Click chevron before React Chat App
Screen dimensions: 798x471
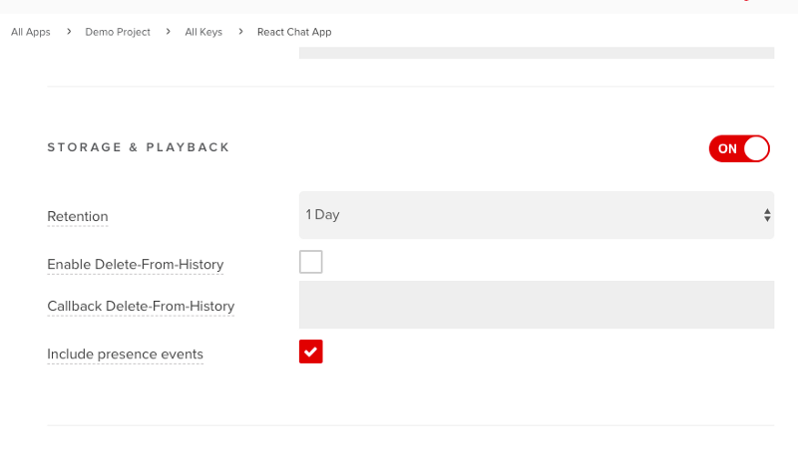coord(240,32)
